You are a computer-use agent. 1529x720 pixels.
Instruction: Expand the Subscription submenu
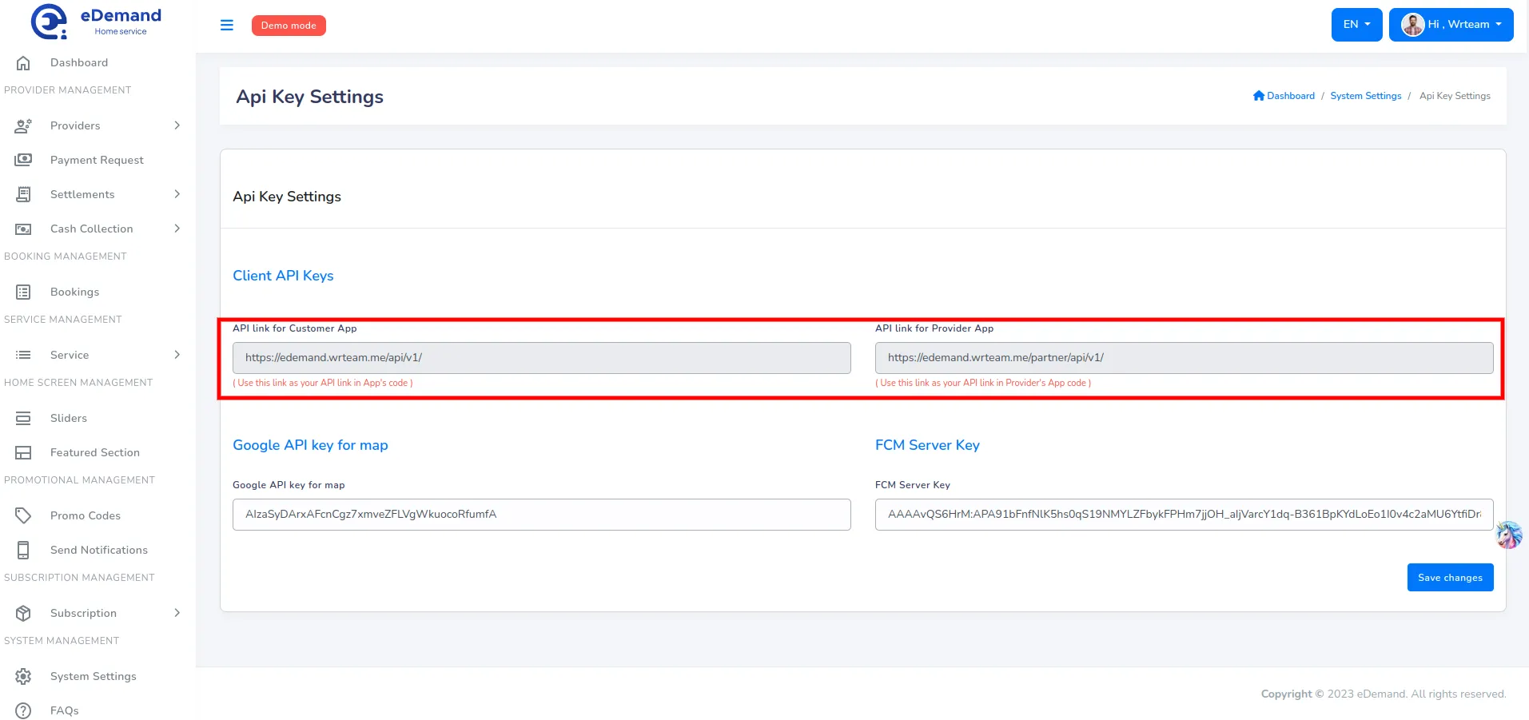tap(177, 613)
